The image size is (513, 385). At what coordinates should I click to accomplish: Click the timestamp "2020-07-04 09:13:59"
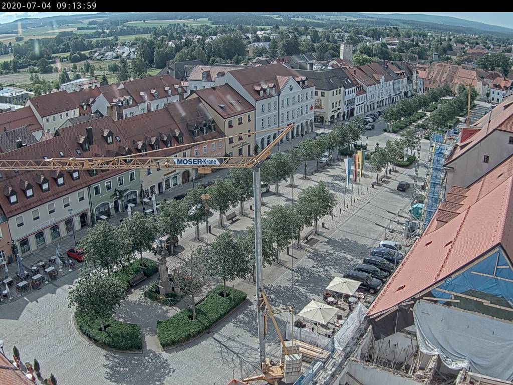(x=49, y=6)
